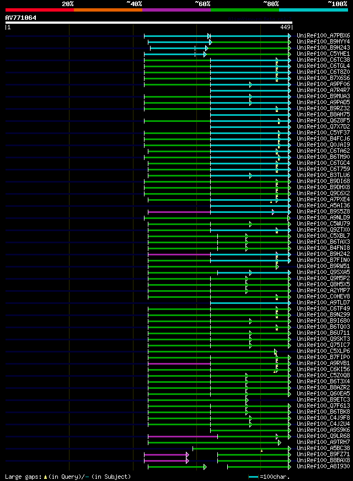The width and height of the screenshot is (353, 481).
Task: Click the UniRef100_B9RW51 entry
Action: tap(323, 266)
